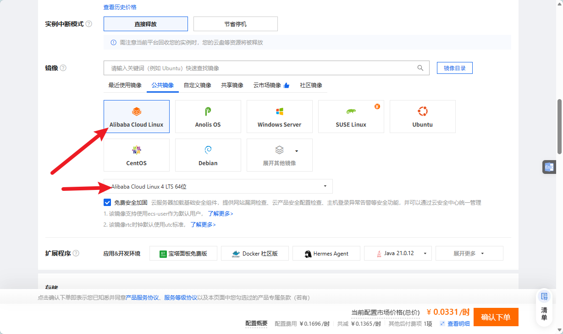Click the thumbs-up icon beside 云市场镜像
The height and width of the screenshot is (334, 563).
point(287,85)
